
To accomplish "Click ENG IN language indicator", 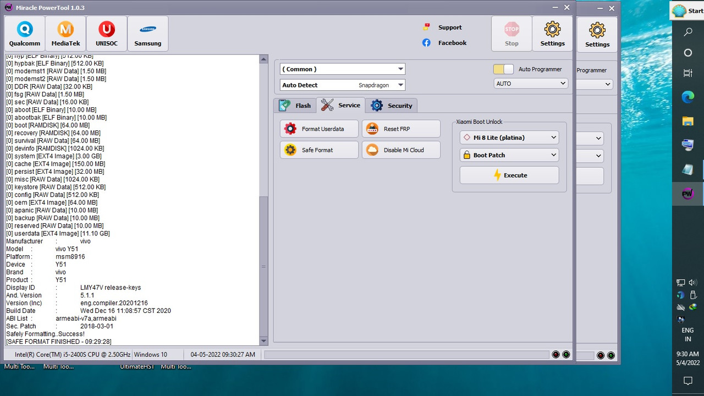I will [x=688, y=335].
